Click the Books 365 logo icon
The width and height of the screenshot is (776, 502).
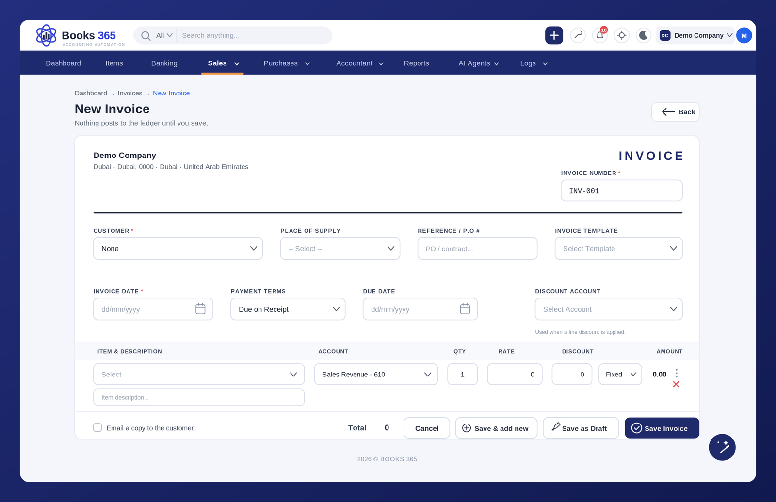tap(46, 35)
